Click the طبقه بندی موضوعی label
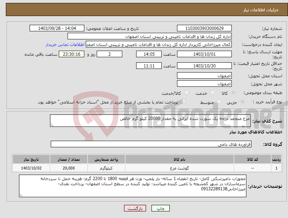 click(263, 93)
